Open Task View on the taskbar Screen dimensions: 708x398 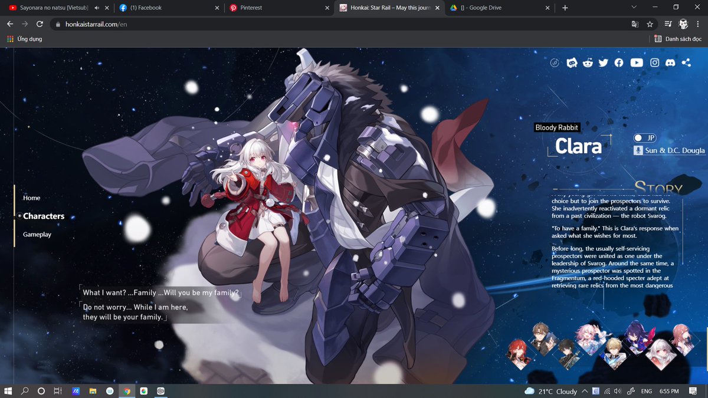tap(58, 391)
